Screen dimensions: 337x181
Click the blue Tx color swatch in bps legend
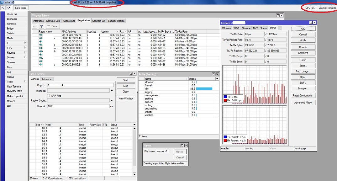click(x=225, y=97)
